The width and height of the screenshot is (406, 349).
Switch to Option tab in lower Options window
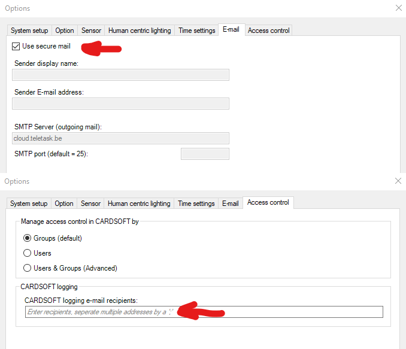click(64, 204)
